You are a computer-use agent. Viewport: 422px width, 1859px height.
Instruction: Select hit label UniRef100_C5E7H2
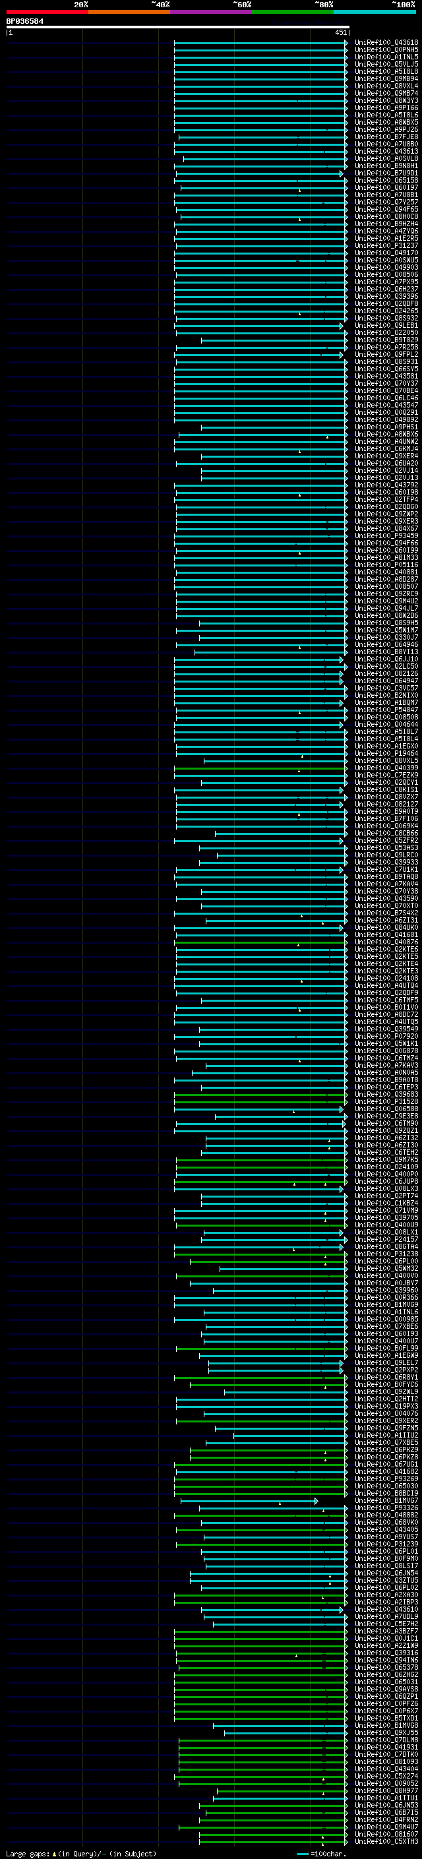click(386, 1624)
